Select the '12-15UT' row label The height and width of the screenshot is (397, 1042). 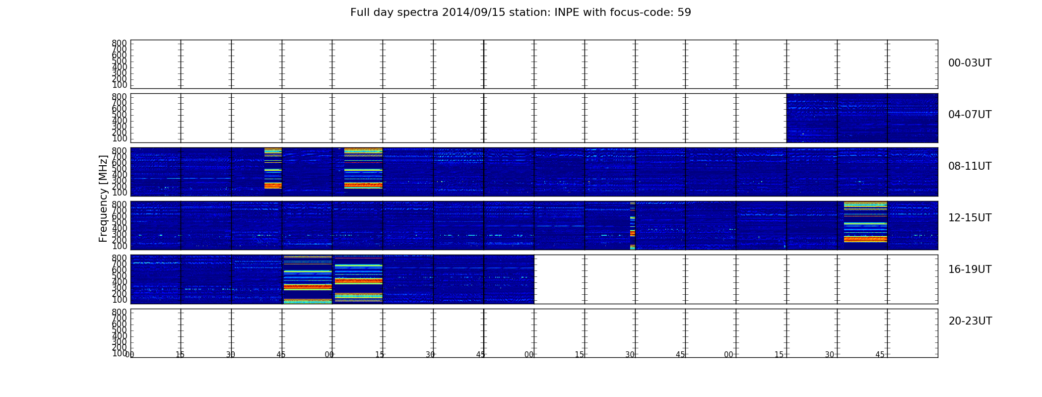click(970, 218)
